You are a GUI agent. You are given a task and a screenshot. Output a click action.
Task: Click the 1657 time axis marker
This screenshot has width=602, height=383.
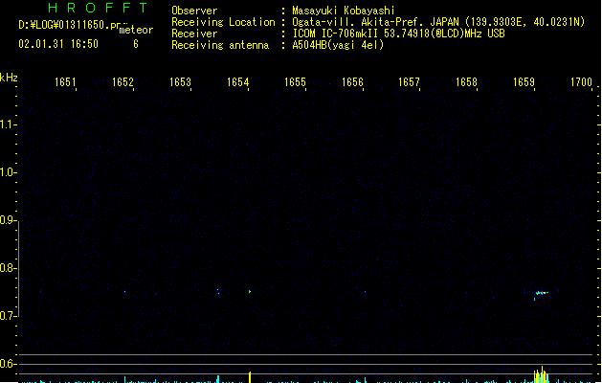pyautogui.click(x=409, y=82)
